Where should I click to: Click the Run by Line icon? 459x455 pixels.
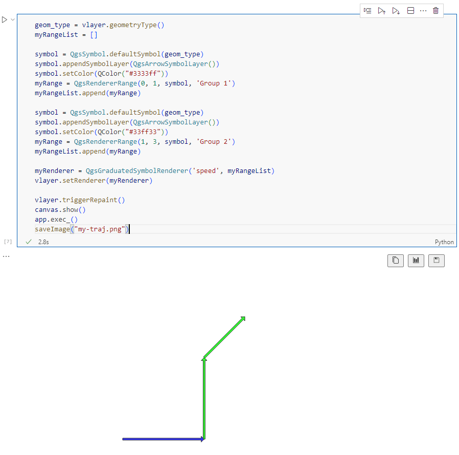[368, 11]
